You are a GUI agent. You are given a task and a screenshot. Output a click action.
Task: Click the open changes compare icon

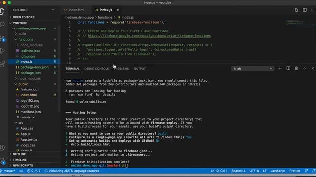[x=296, y=10]
